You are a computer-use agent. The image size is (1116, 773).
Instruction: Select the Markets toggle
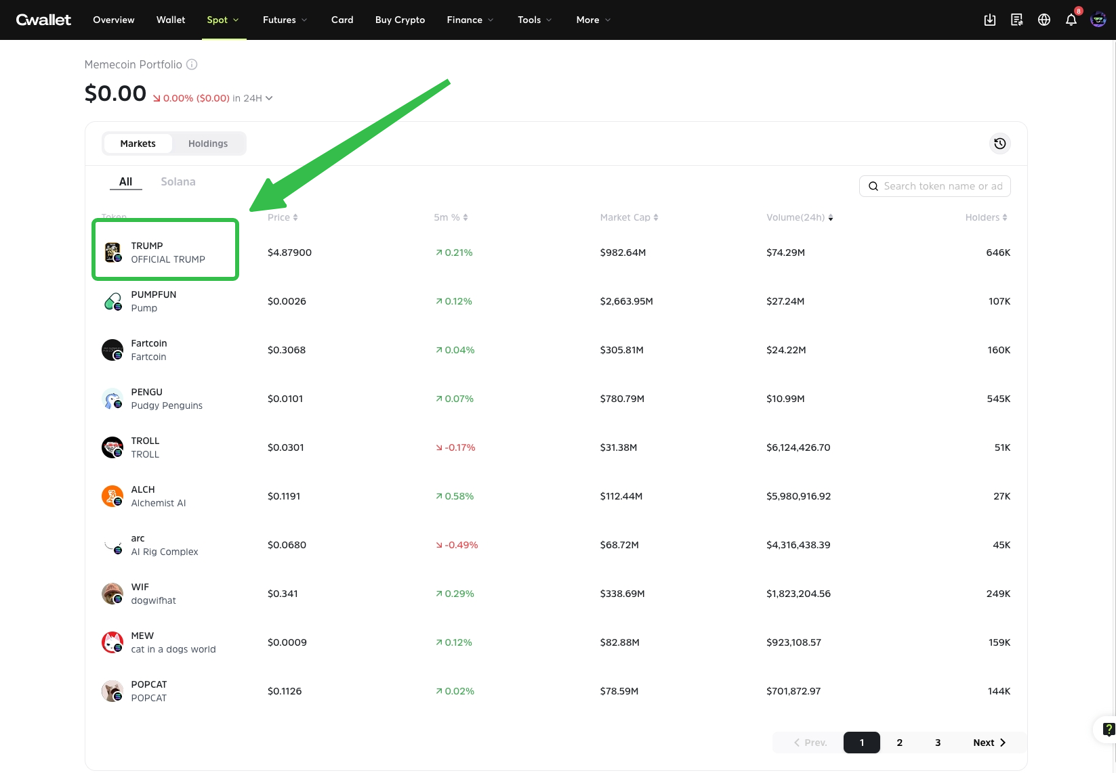point(138,143)
